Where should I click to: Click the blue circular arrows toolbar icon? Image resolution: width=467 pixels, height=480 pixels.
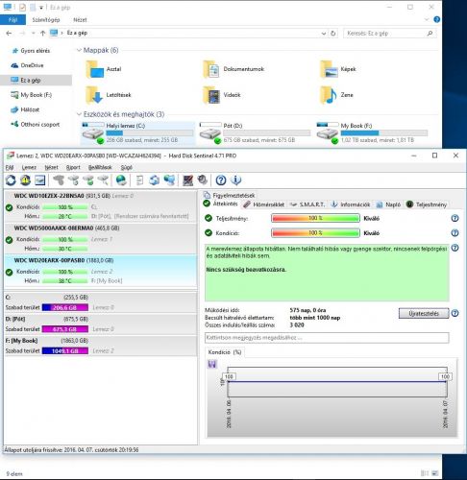pyautogui.click(x=154, y=180)
